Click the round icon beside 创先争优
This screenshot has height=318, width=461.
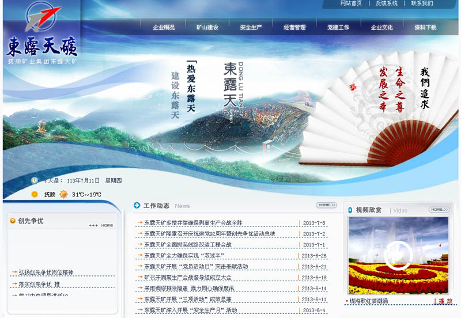click(x=12, y=221)
